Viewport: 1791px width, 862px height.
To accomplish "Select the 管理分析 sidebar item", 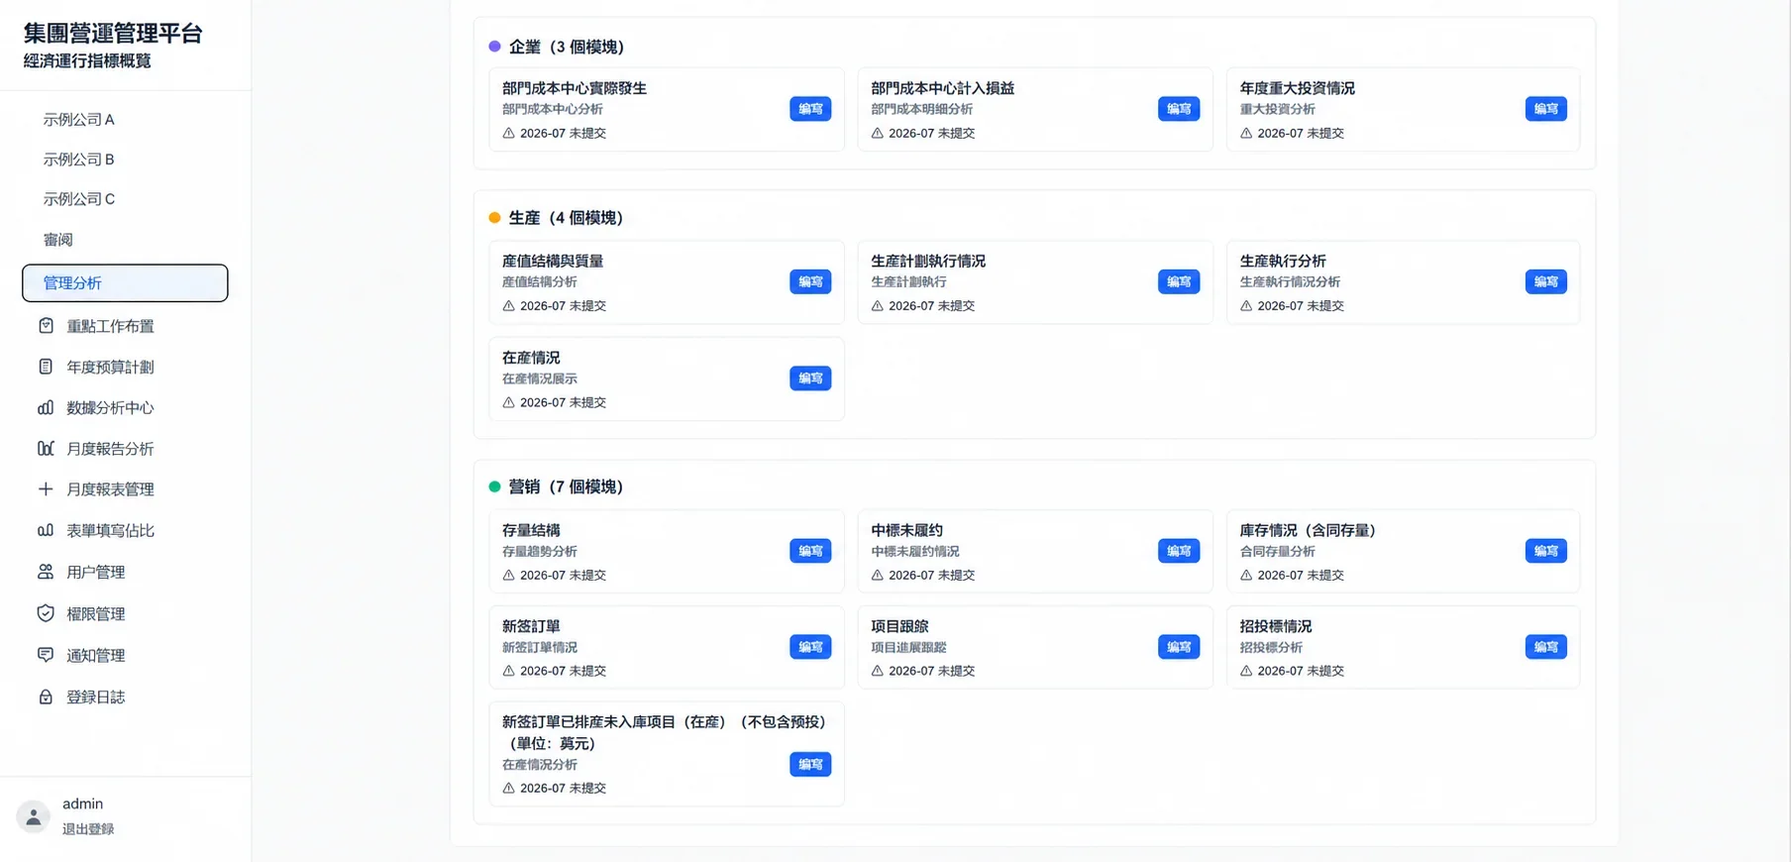I will pos(125,282).
